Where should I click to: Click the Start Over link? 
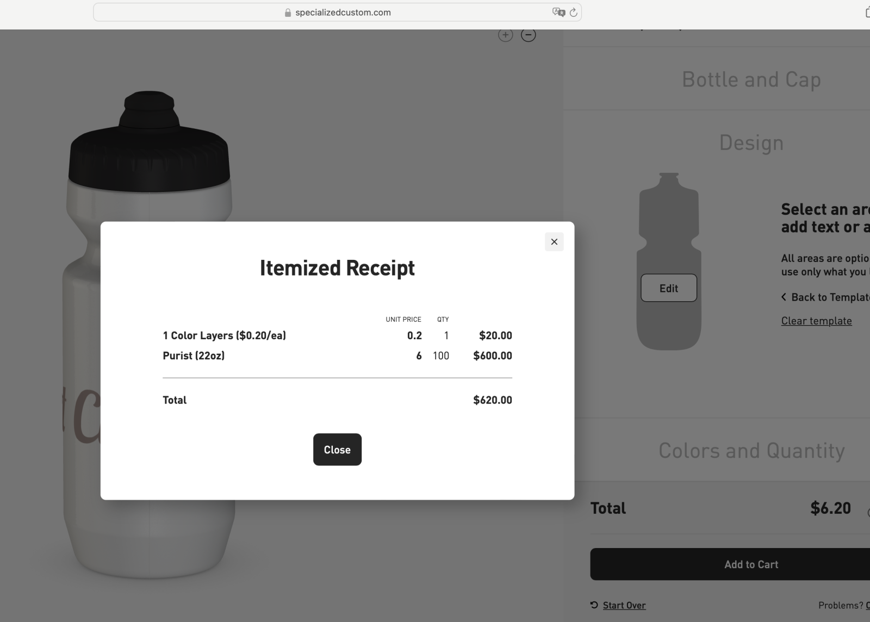(624, 605)
